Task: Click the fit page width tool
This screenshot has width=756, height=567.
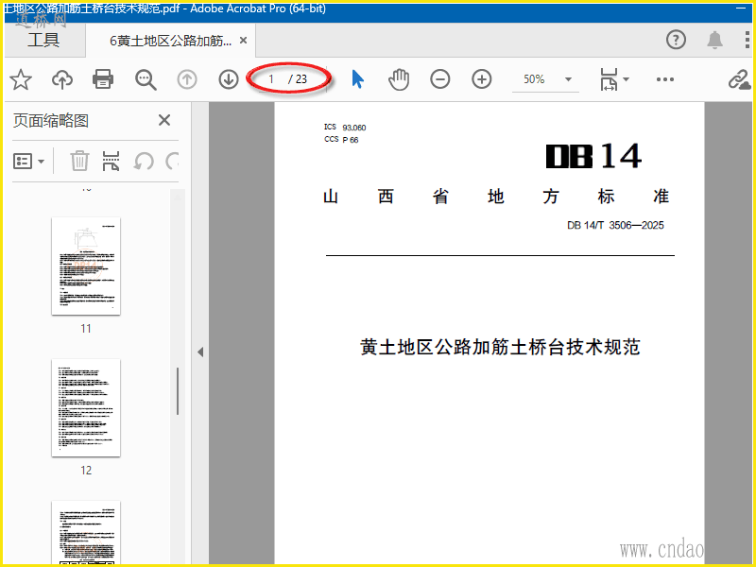Action: click(x=609, y=79)
